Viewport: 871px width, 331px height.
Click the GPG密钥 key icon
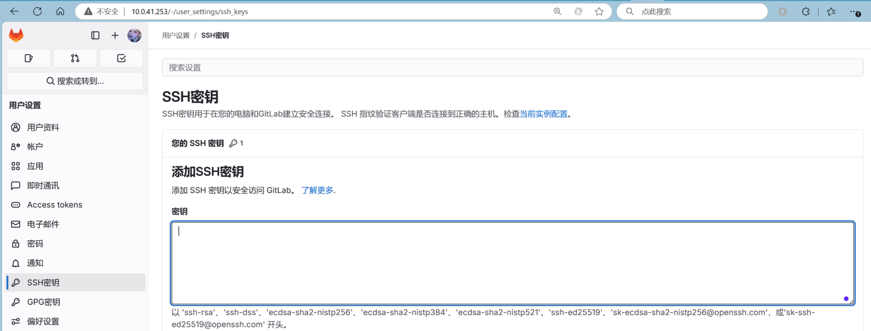16,302
